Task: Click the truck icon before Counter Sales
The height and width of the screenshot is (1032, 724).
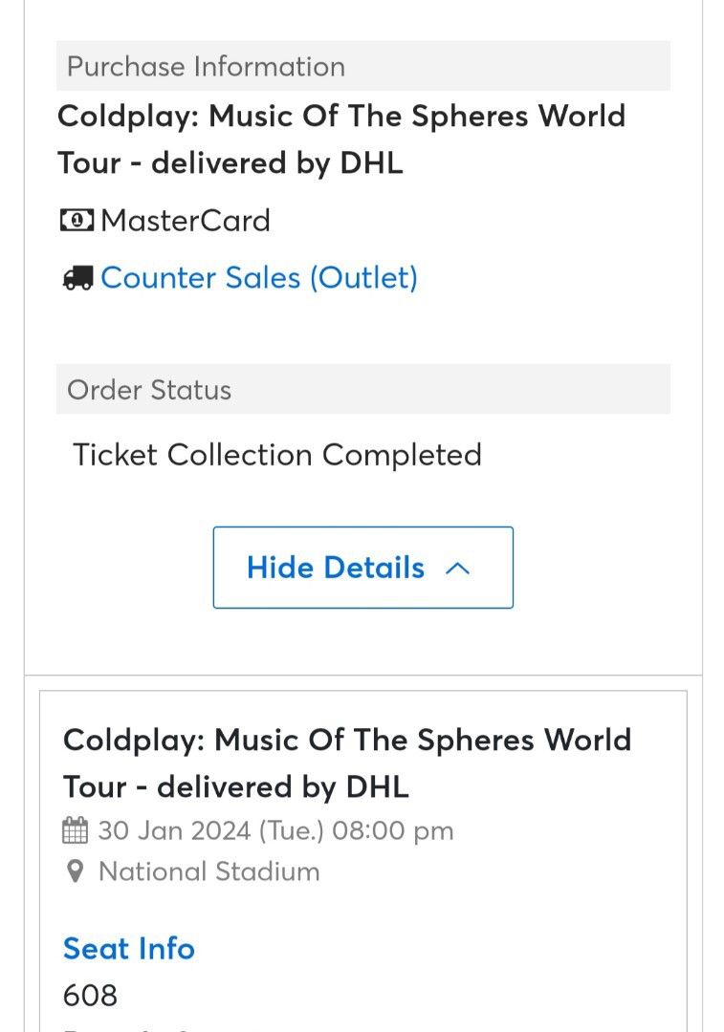Action: [x=77, y=277]
